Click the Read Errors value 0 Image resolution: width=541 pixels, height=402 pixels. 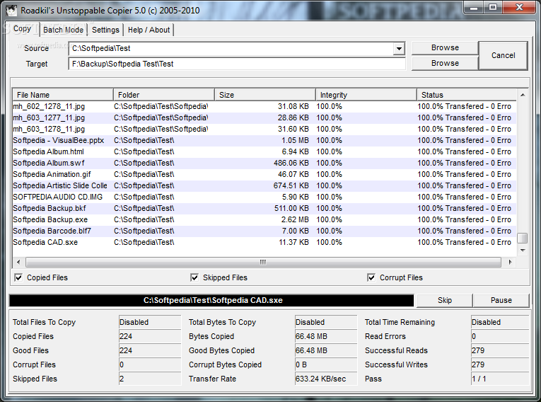pos(499,336)
